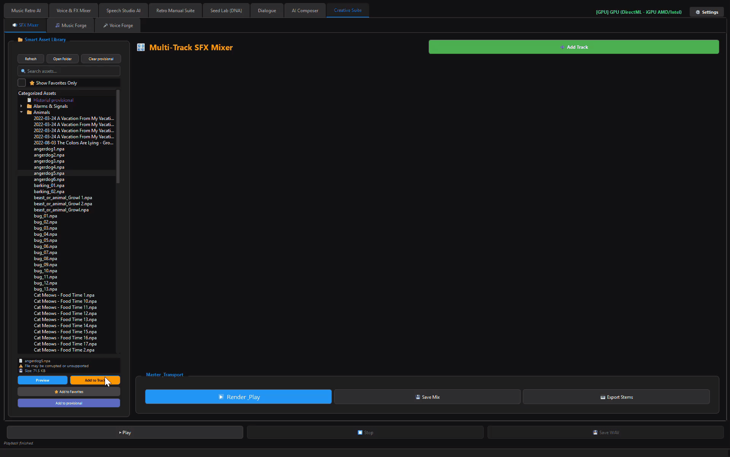Open the Seed Lab (DNA) tab

pos(226,11)
